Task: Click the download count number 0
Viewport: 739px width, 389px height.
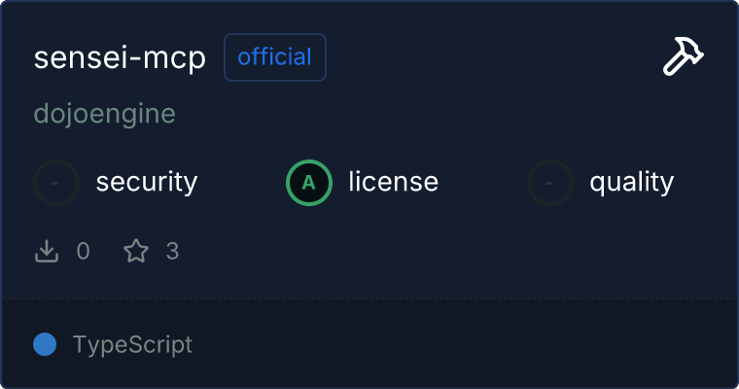Action: click(x=83, y=252)
